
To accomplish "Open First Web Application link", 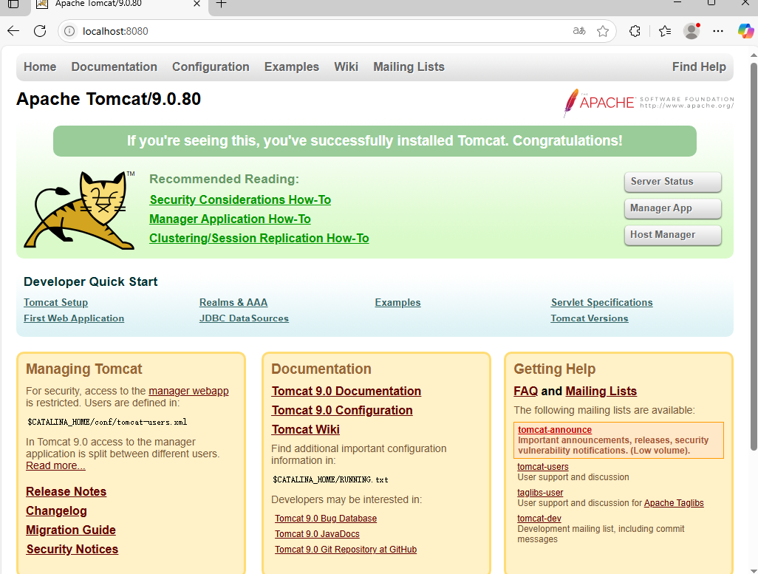I will coord(74,318).
